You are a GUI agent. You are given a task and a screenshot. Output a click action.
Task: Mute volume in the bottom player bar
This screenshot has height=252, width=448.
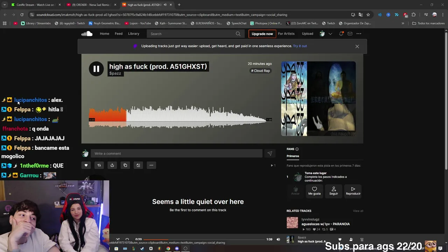pyautogui.click(x=278, y=239)
